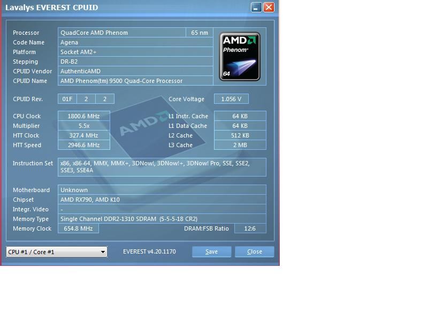428x321 pixels.
Task: Click the 01F CPUID revision cell
Action: click(x=67, y=99)
